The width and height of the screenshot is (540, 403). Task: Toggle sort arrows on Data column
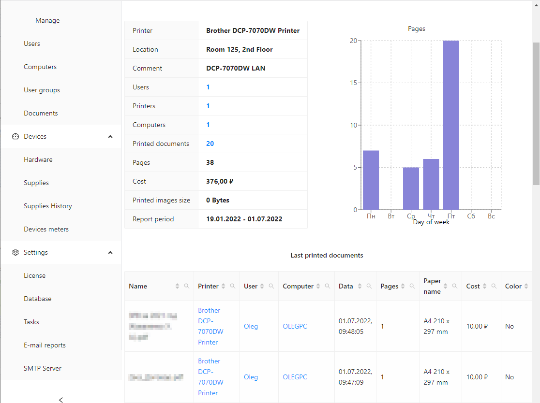(x=360, y=286)
